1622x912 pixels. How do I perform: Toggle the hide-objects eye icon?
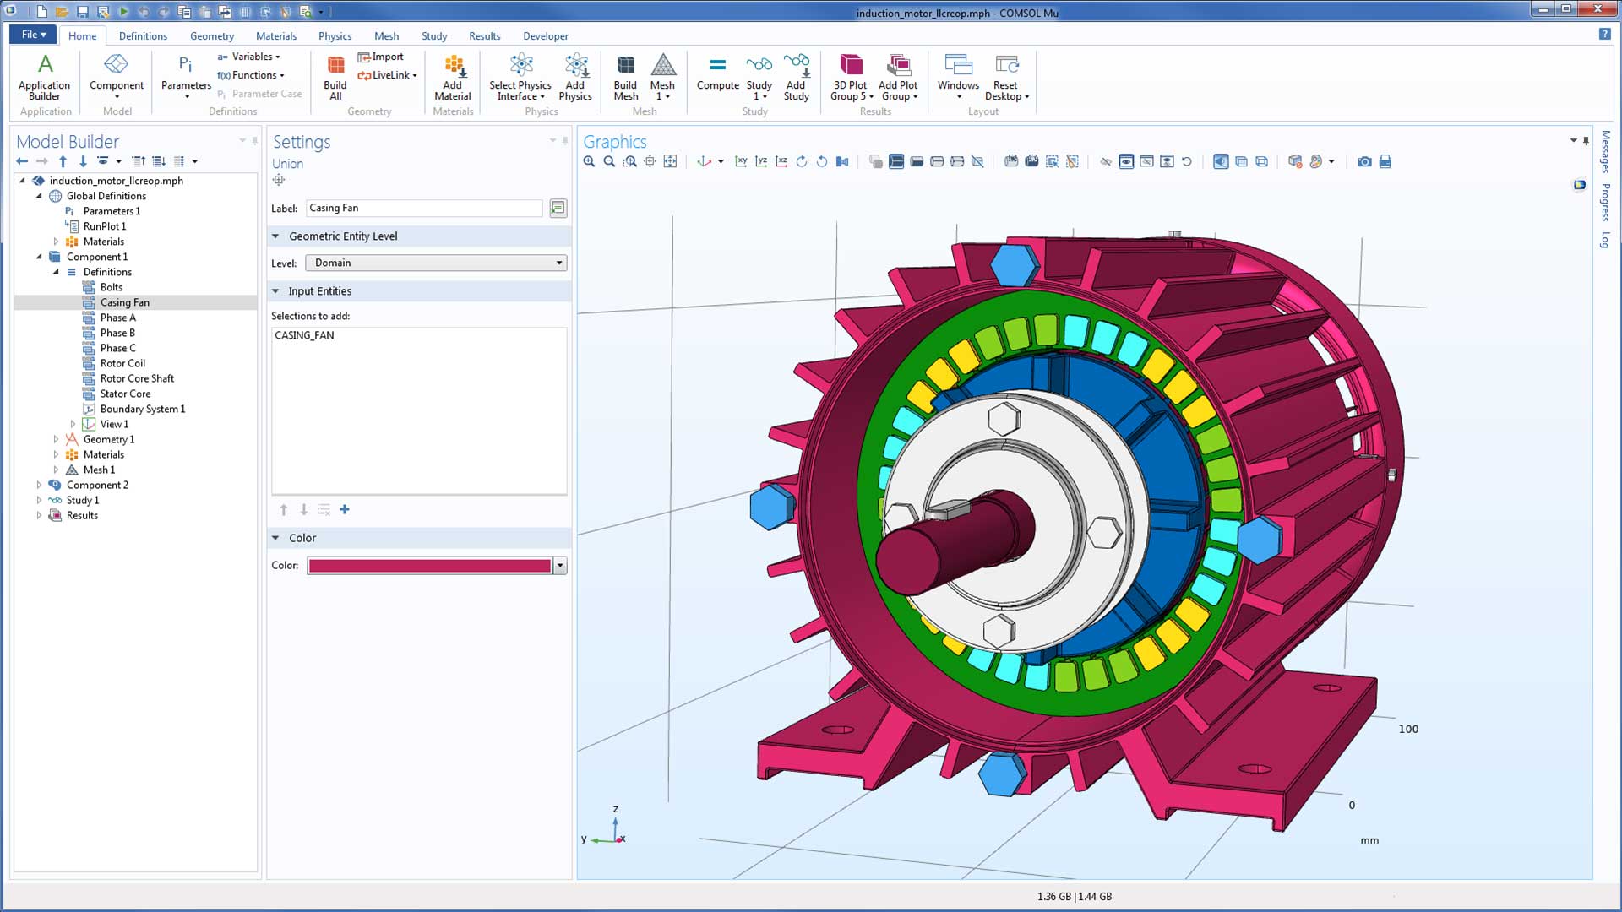pos(1105,161)
